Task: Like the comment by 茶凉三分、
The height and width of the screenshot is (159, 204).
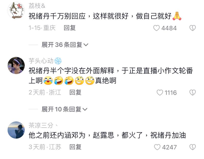Action: tap(157, 147)
